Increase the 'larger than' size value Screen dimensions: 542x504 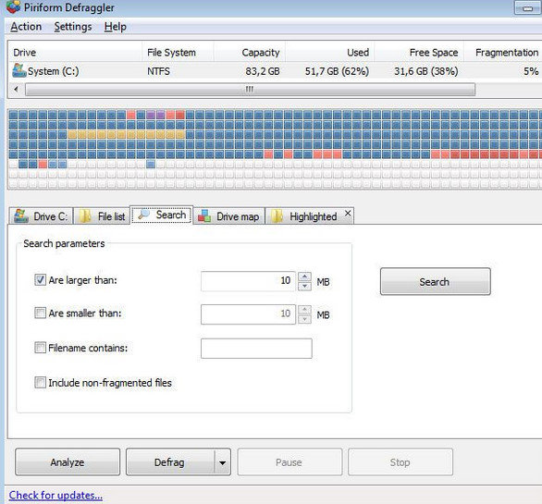(x=304, y=277)
